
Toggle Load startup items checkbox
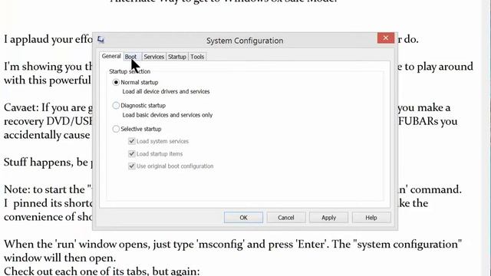(x=132, y=153)
